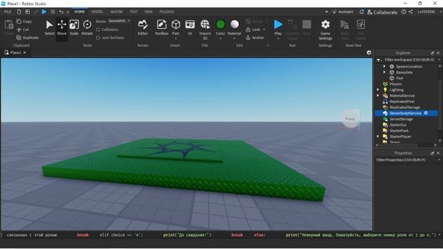Click the Anchor tool

[255, 37]
